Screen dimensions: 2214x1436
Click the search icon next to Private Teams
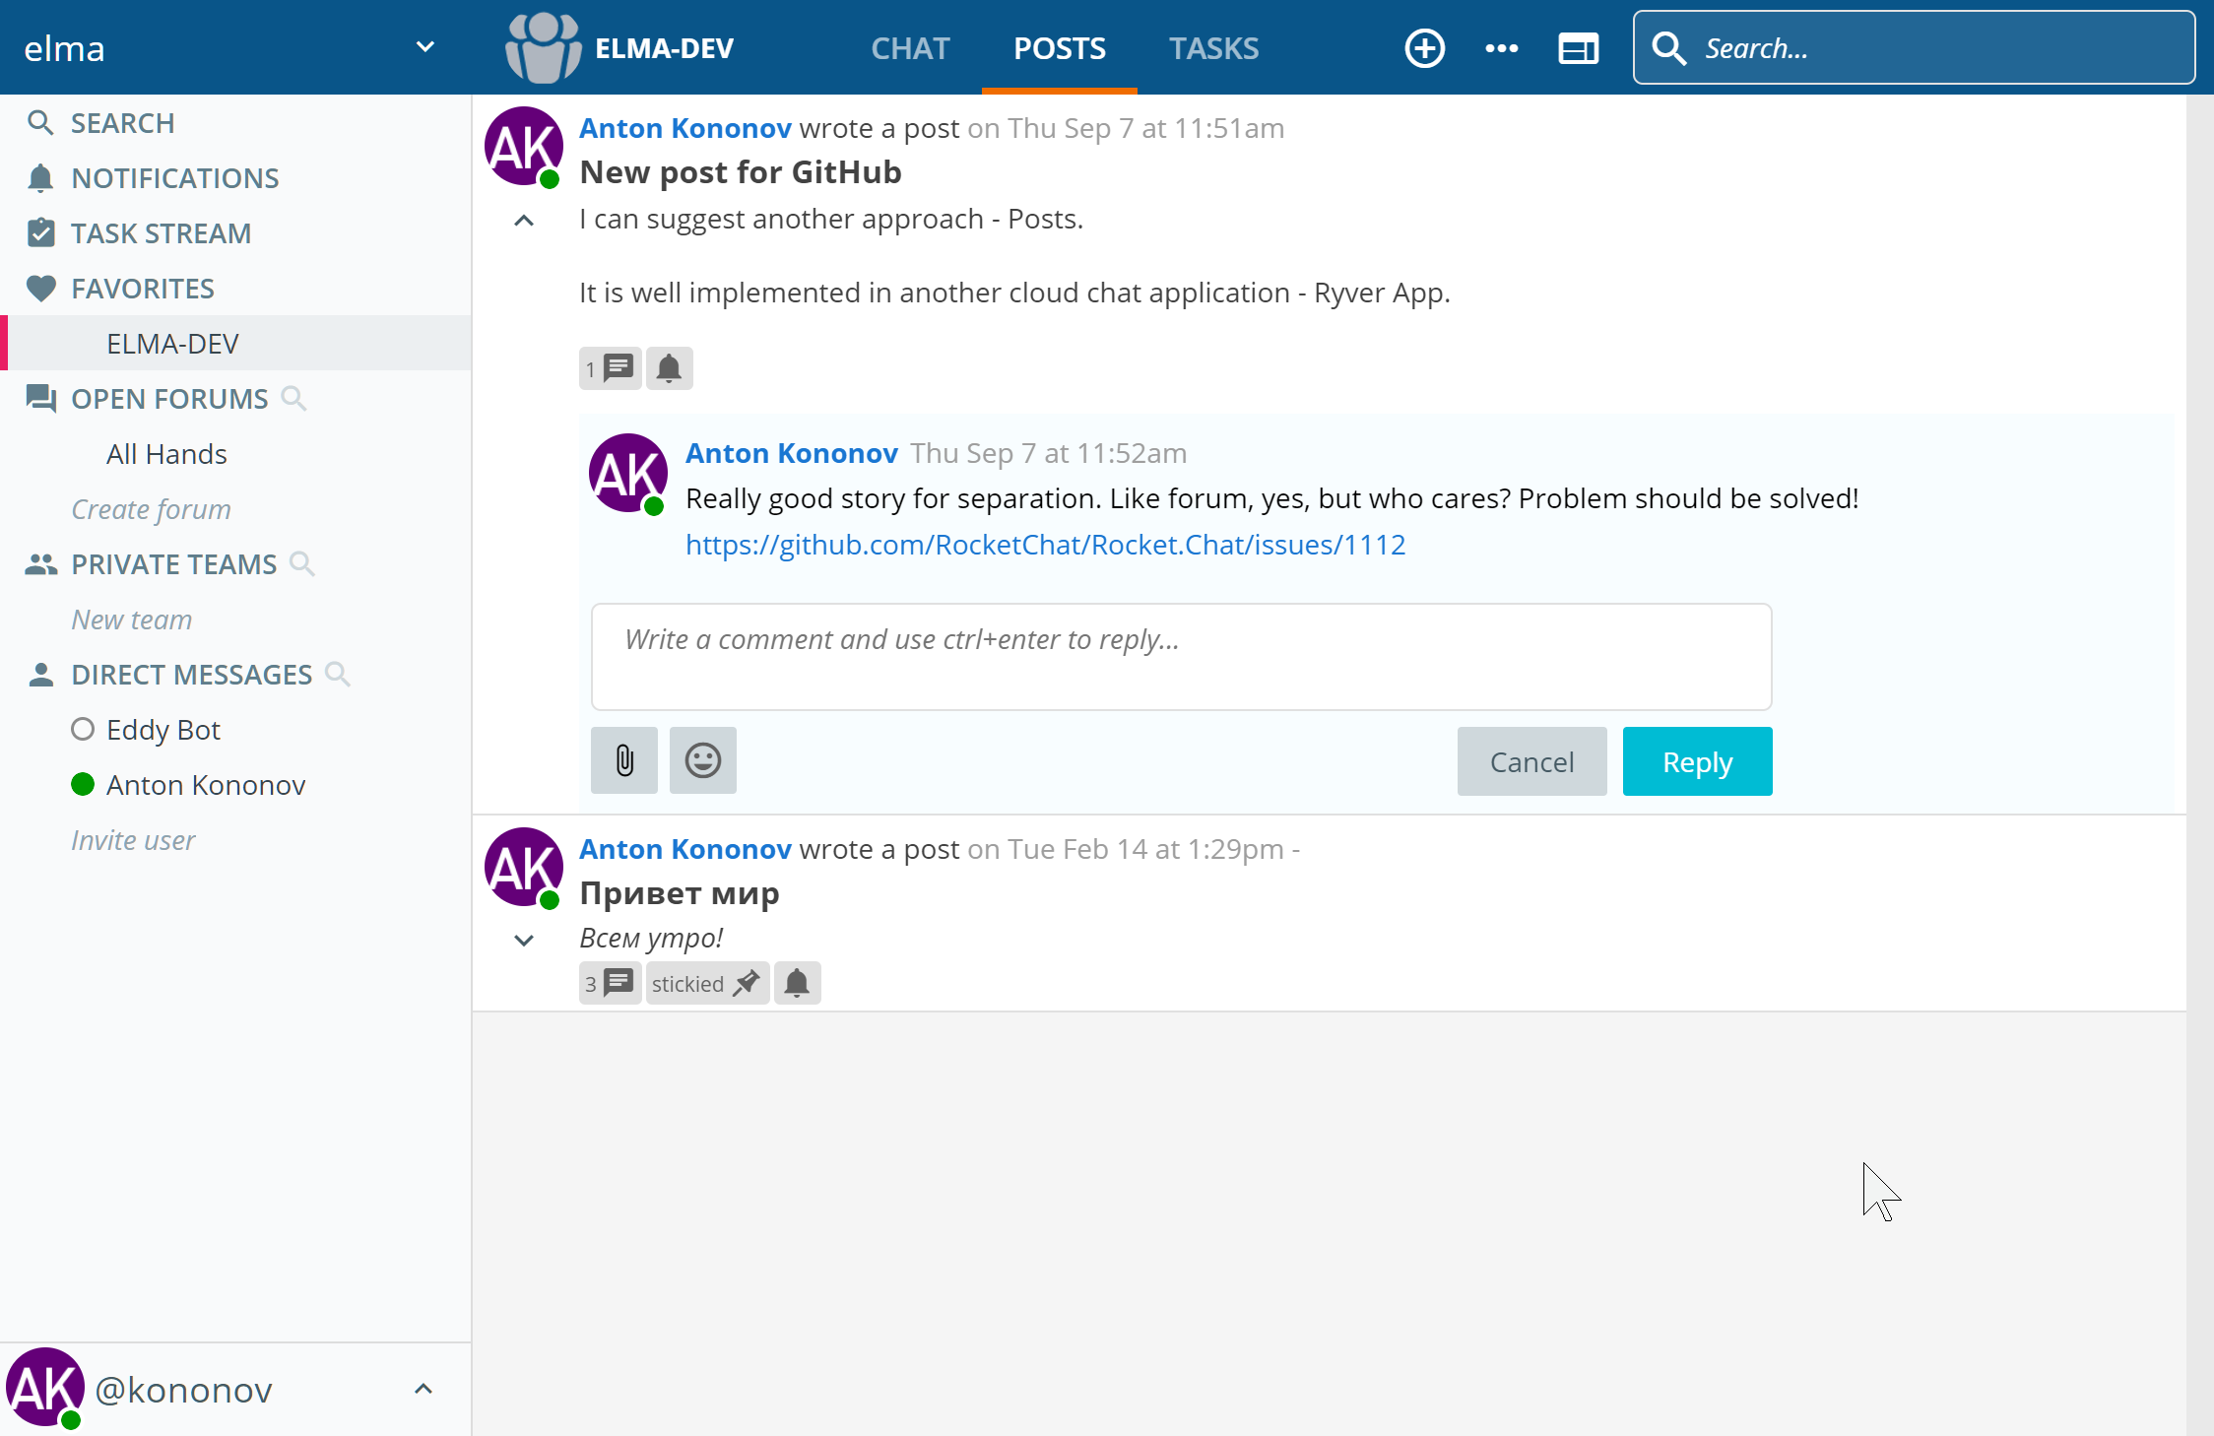click(302, 563)
